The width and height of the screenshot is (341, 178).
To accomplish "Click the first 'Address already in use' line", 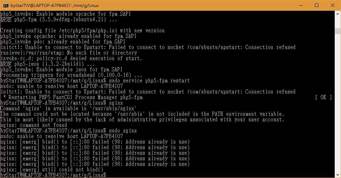I will click(x=95, y=142).
